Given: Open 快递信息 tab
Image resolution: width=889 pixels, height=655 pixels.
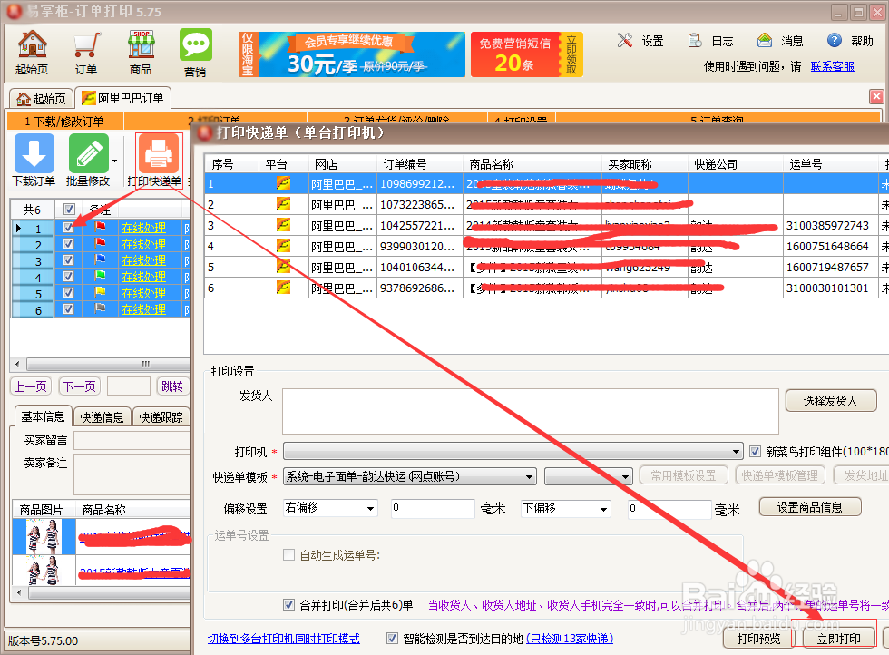Looking at the screenshot, I should point(102,417).
